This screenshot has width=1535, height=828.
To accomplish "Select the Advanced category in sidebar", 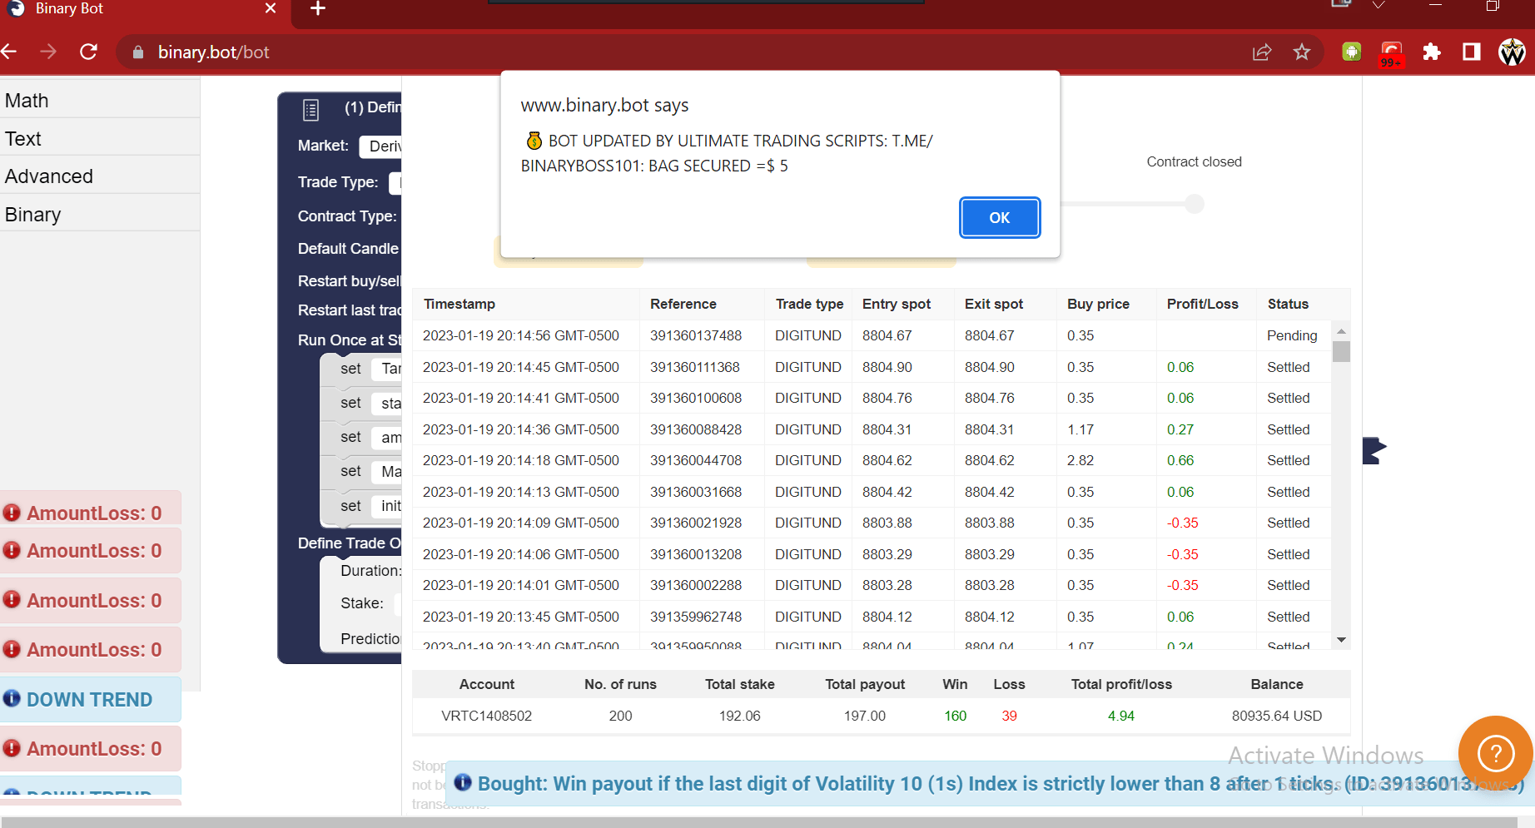I will (x=48, y=176).
